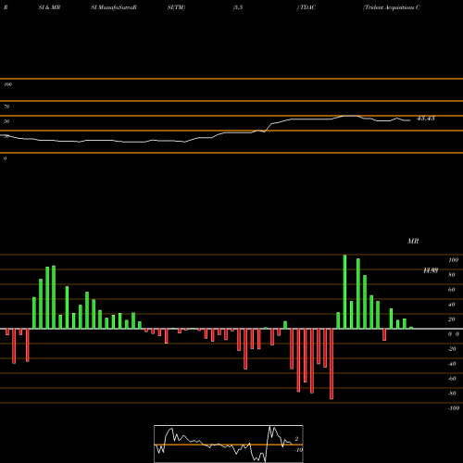Click the end of the RSI line near 43.43

[410, 120]
